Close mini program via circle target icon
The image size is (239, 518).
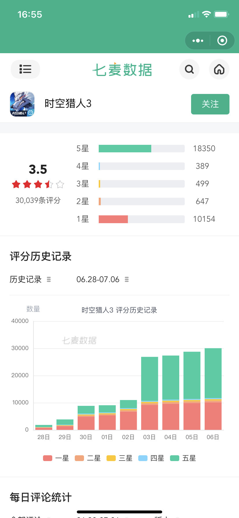coord(222,40)
